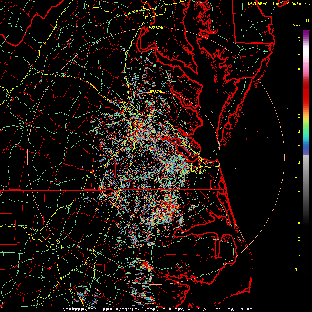Click the TH threshold label on scale

pos(298,270)
